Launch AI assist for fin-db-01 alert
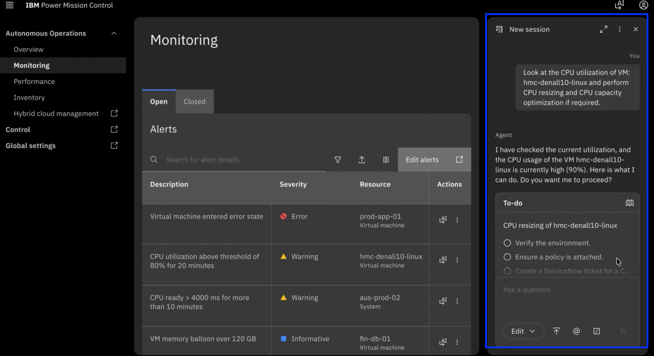 click(443, 342)
